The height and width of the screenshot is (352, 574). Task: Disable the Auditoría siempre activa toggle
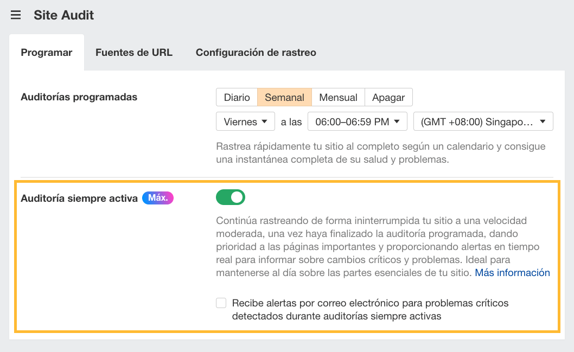(x=230, y=197)
